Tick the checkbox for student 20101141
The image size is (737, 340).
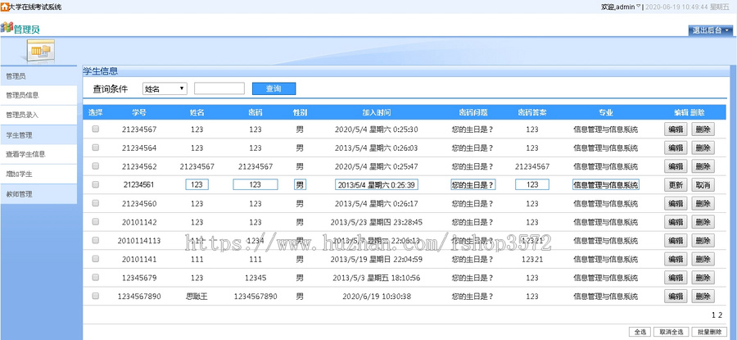96,259
